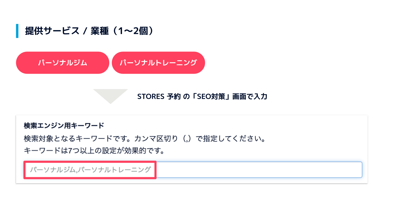
Task: Click the blue accent bar beside heading
Action: [17, 31]
